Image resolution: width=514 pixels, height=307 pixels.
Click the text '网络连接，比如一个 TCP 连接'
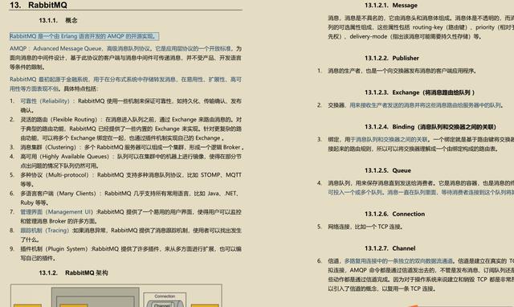pyautogui.click(x=365, y=227)
